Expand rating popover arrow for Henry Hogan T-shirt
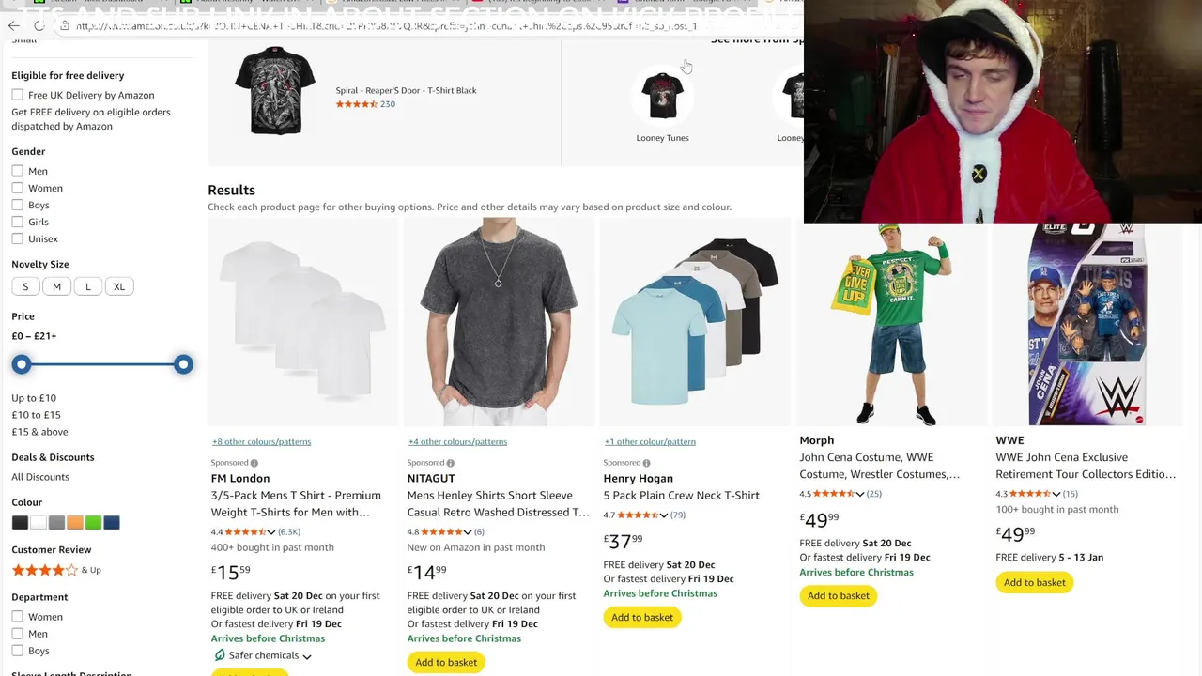Screen dimensions: 1202x676 (664, 515)
